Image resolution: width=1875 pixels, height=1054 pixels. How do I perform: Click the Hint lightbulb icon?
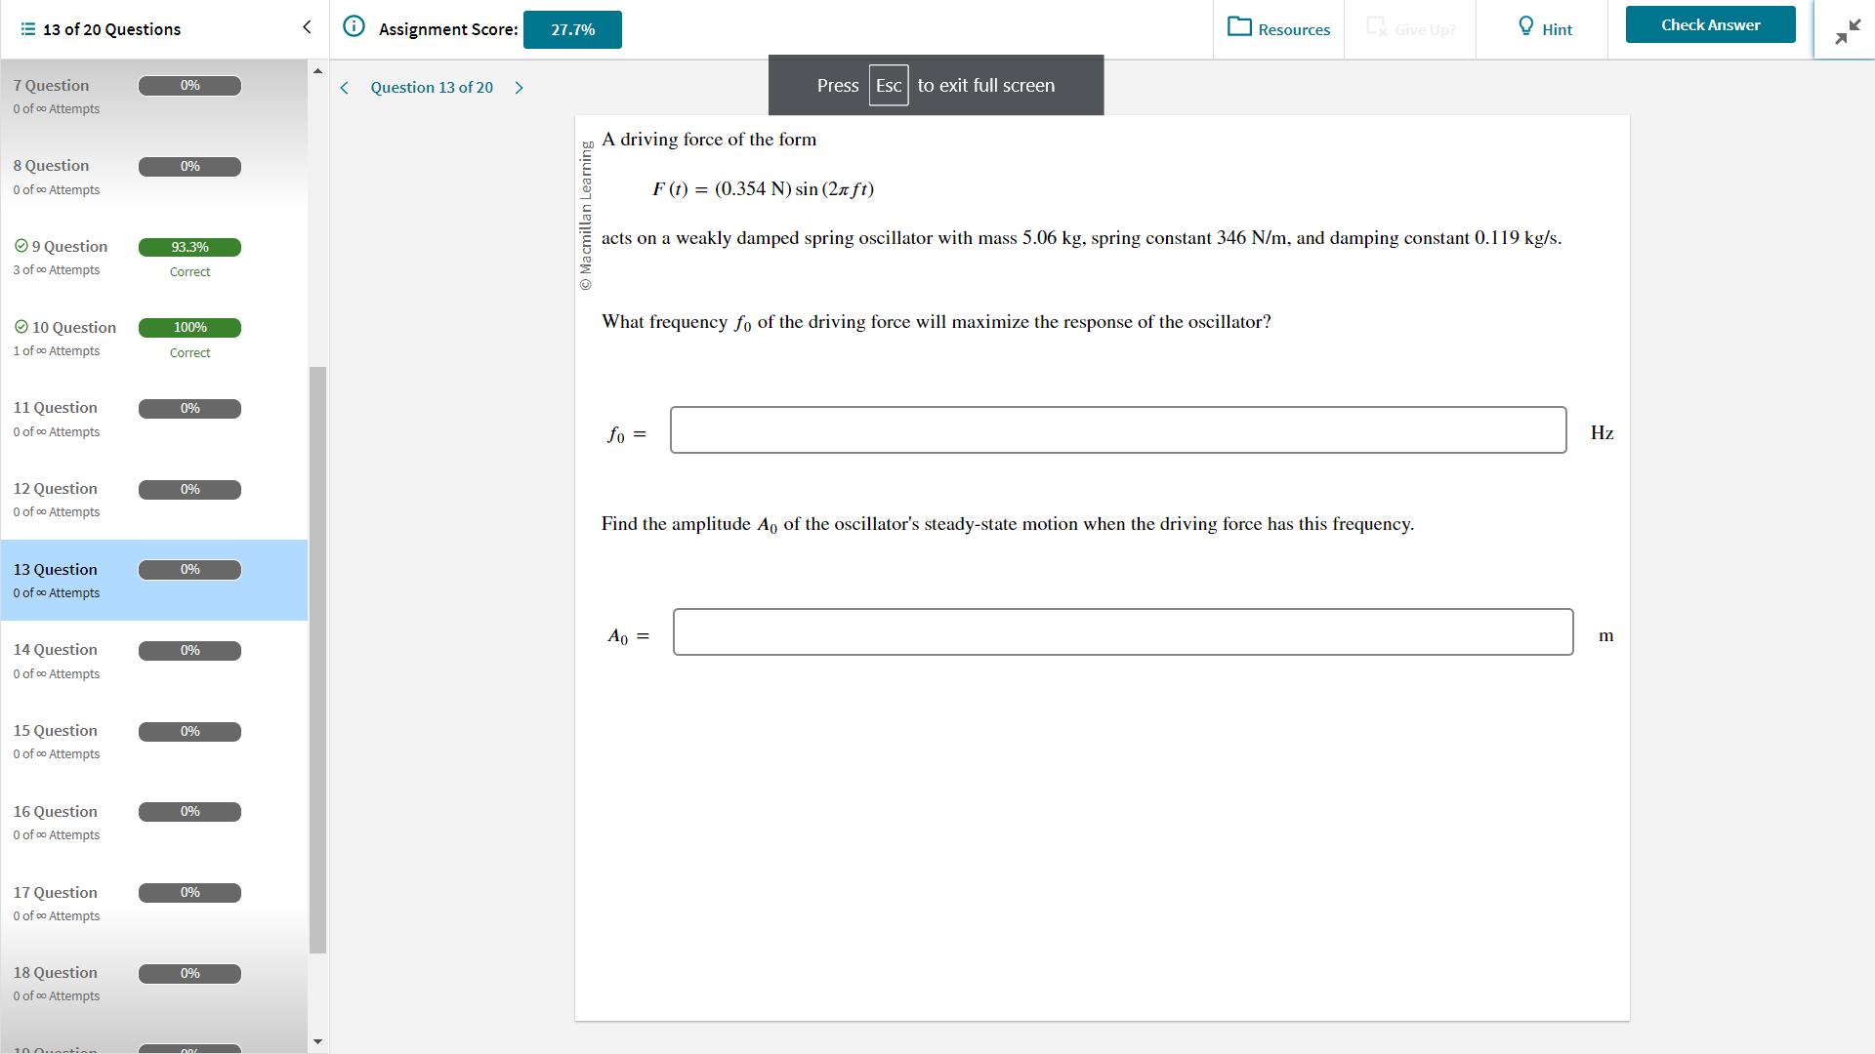tap(1525, 26)
